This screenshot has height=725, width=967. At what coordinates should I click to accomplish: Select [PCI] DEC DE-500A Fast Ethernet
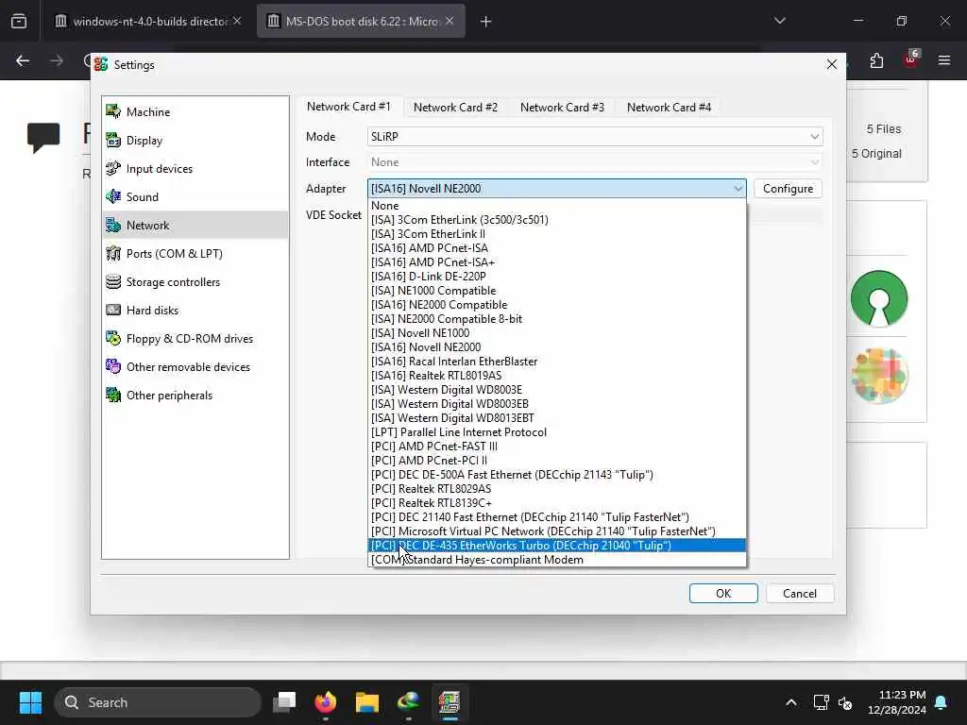(557, 476)
